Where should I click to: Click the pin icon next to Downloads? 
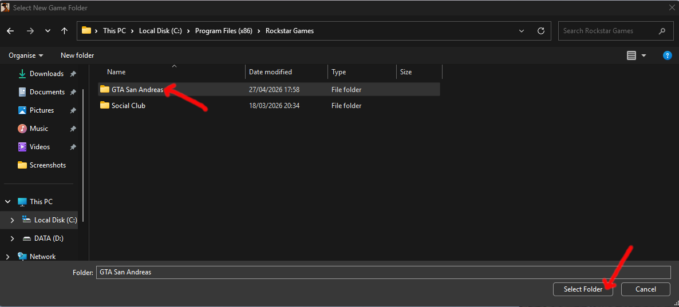pos(73,74)
